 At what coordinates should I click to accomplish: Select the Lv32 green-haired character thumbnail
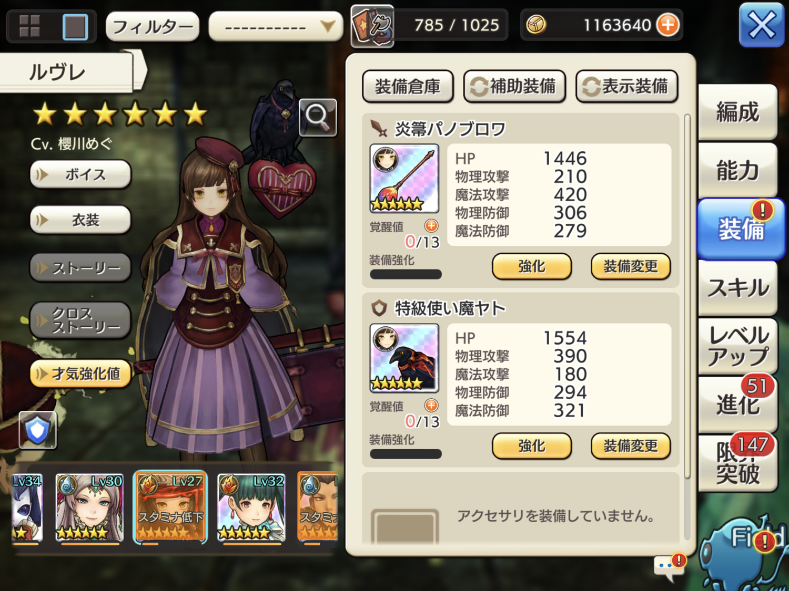point(251,507)
